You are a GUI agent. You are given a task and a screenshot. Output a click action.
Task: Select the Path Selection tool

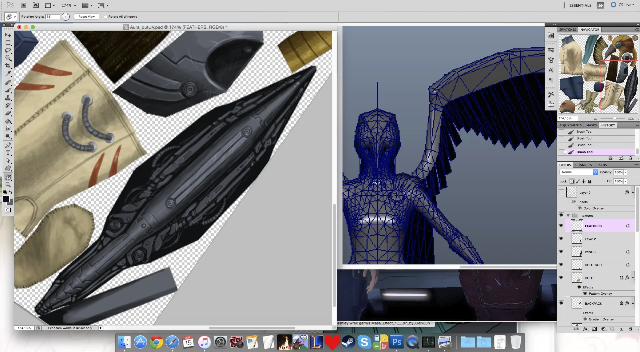click(8, 160)
